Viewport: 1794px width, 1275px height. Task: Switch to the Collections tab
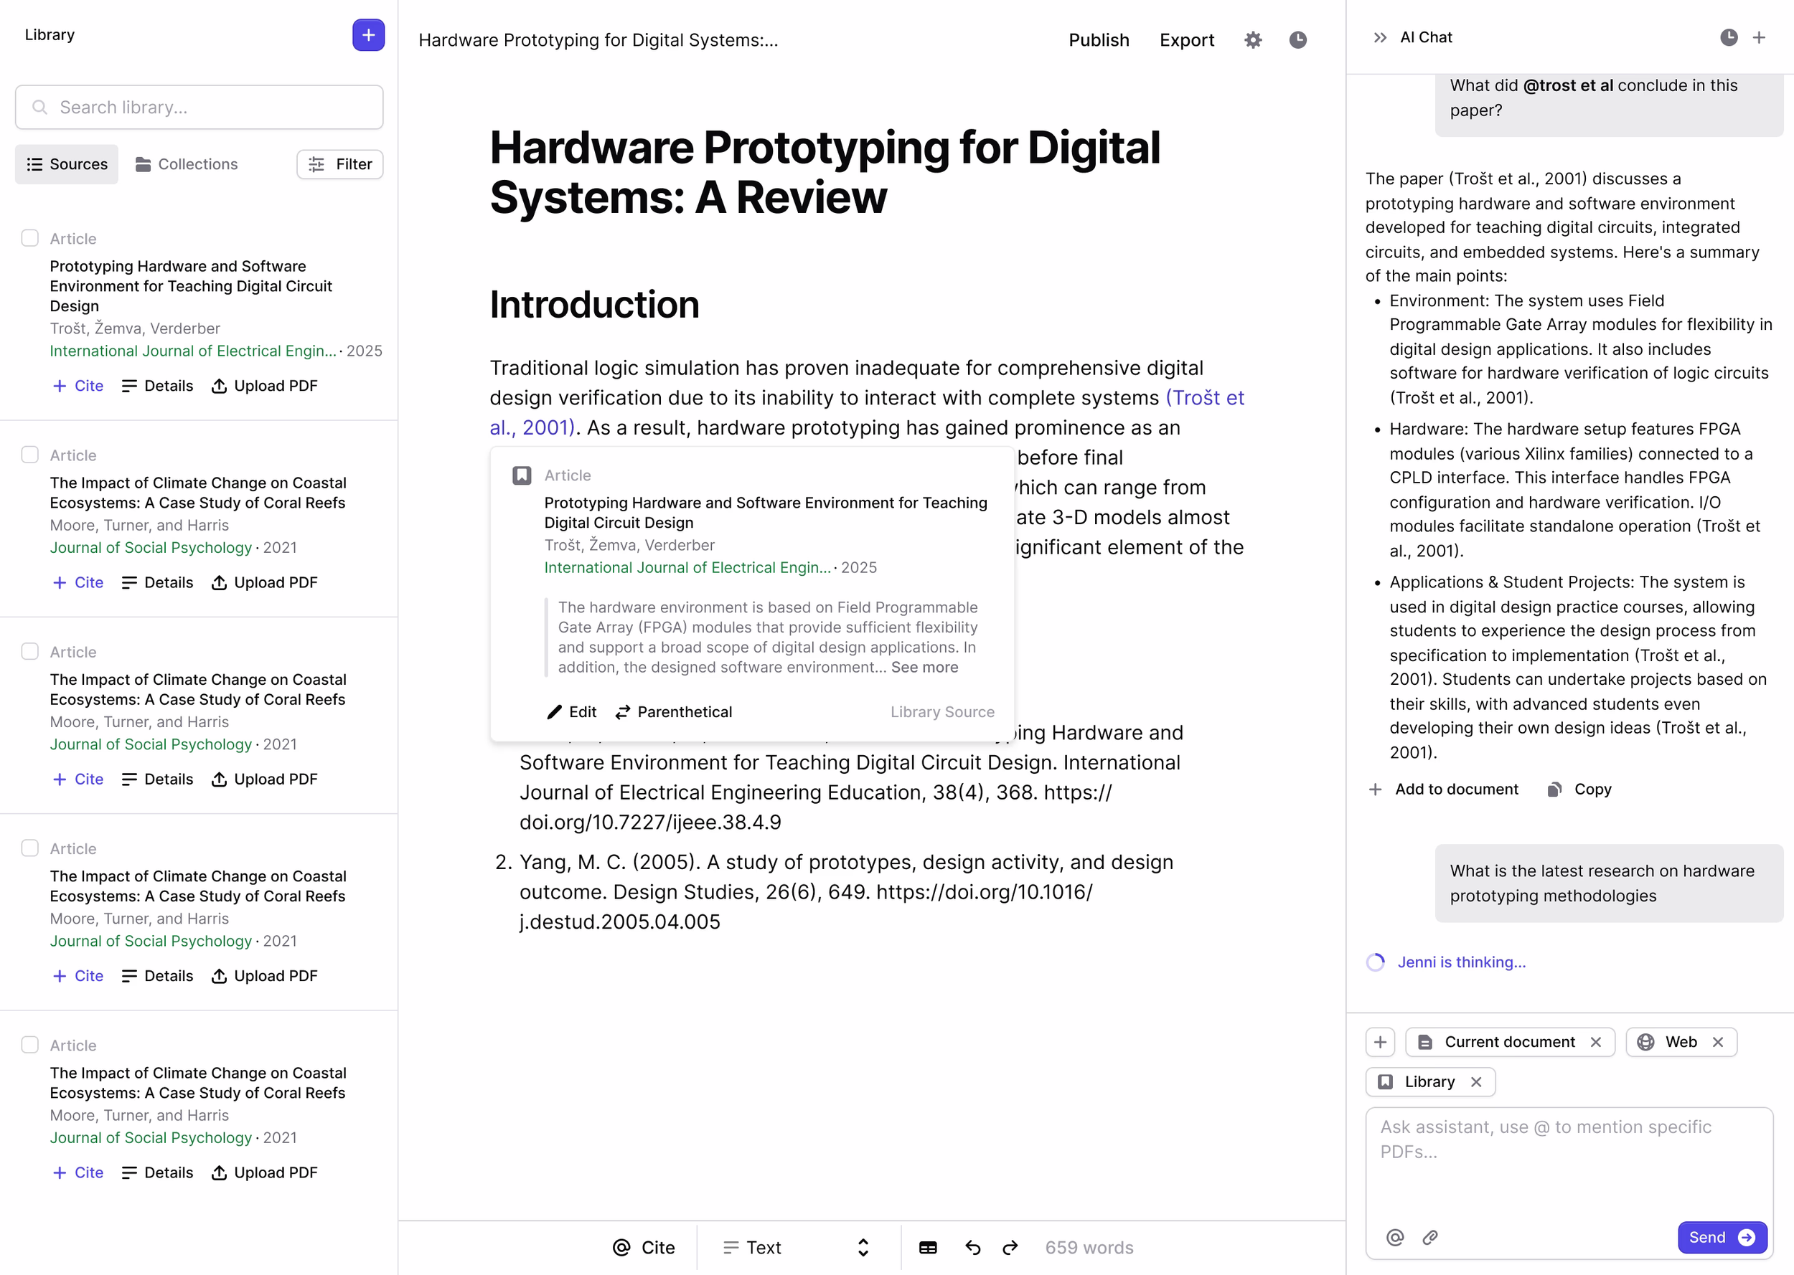pos(187,164)
